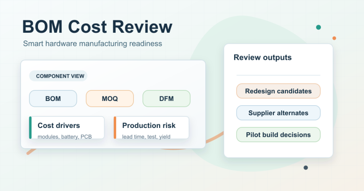Click the COMPONENT VIEW label chip

58,76
